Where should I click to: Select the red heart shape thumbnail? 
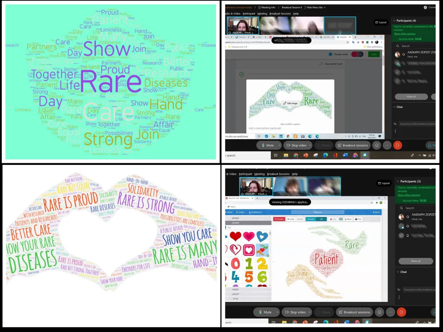point(235,236)
